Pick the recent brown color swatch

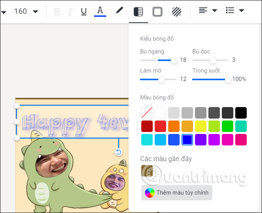click(x=147, y=171)
